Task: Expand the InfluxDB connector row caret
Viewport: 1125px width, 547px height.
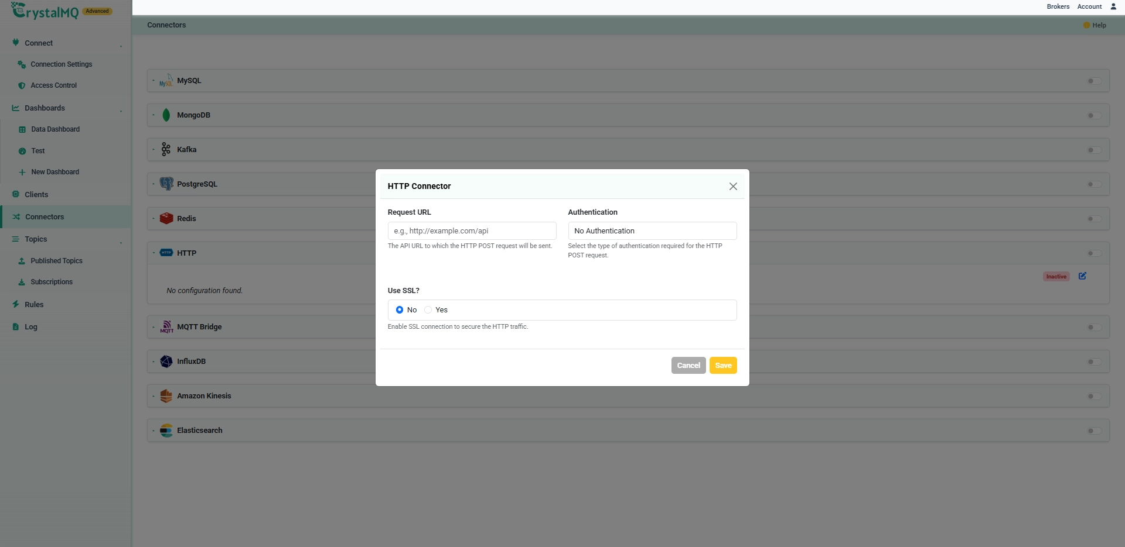Action: point(154,362)
